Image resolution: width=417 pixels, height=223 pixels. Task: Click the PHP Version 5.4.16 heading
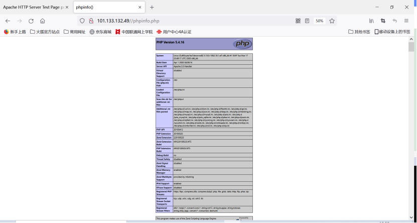[170, 42]
